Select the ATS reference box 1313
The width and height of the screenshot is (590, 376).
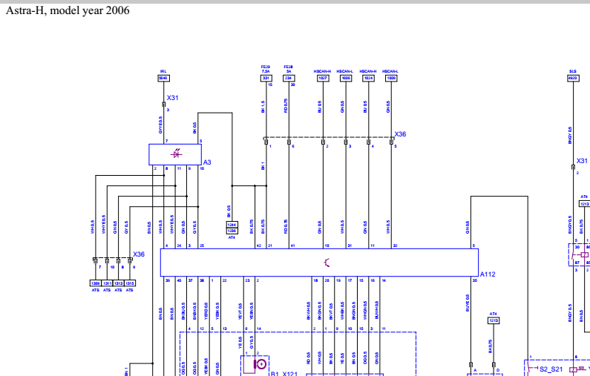pos(118,283)
